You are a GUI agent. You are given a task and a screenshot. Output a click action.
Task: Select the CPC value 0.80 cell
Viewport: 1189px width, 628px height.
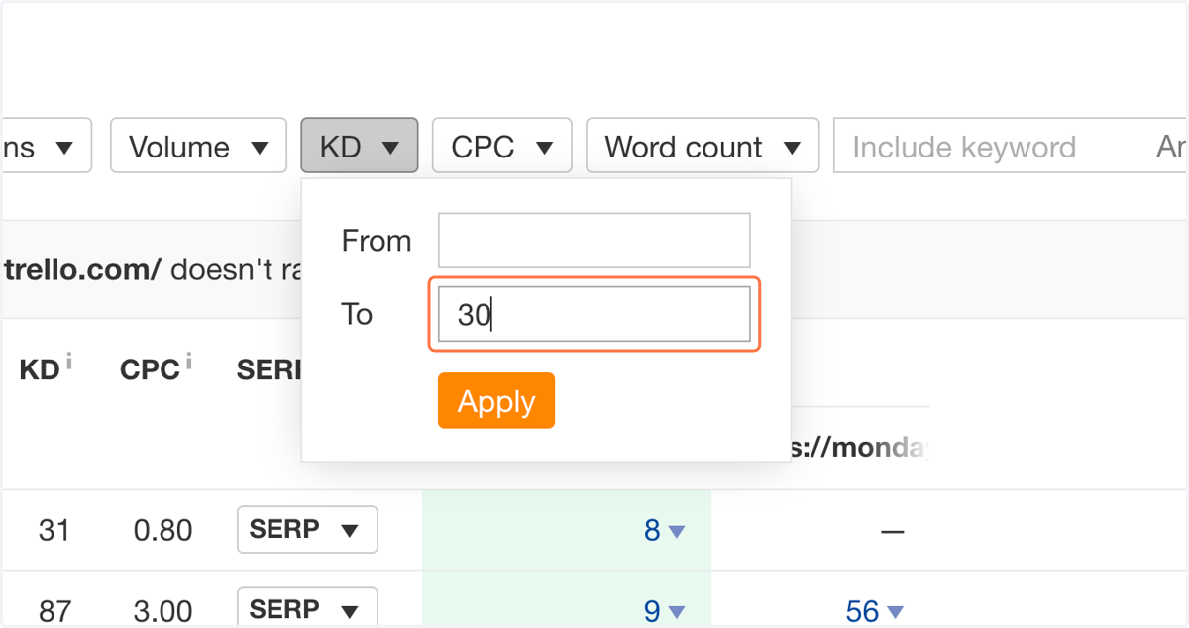pos(162,531)
